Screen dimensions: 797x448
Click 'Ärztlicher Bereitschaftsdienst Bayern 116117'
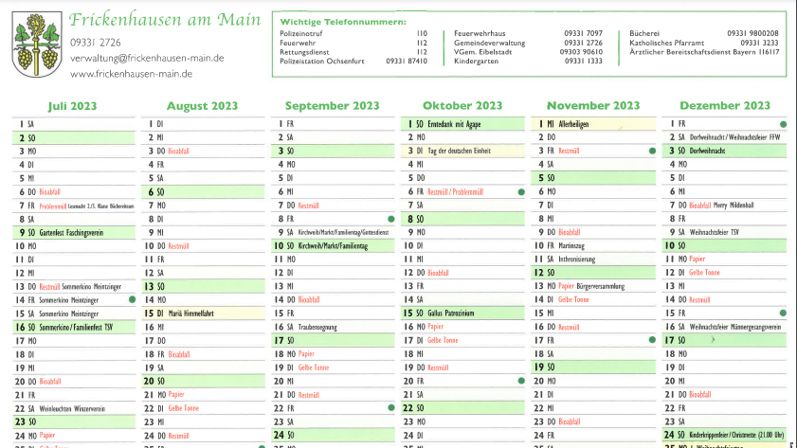tap(704, 52)
